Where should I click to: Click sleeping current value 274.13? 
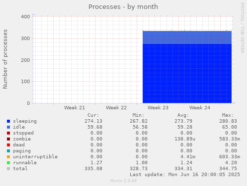pos(93,121)
